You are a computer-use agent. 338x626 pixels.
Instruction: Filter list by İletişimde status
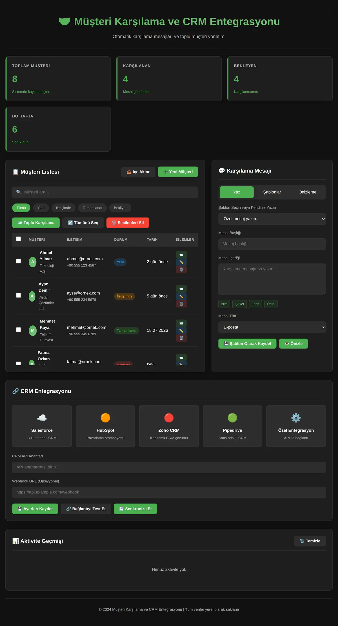(63, 208)
